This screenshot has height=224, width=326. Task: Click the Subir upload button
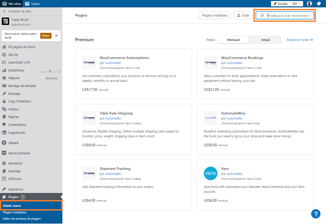(243, 15)
